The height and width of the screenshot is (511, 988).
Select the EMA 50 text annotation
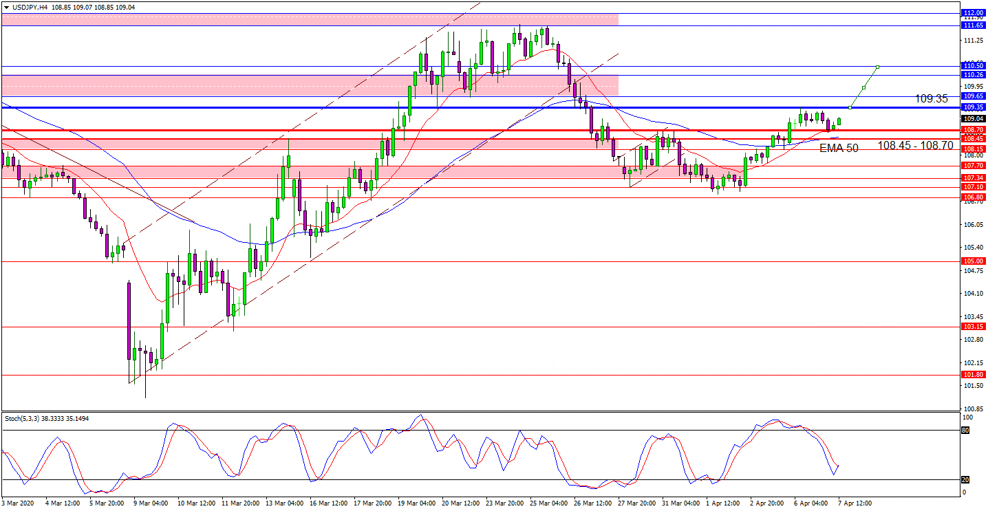click(839, 148)
